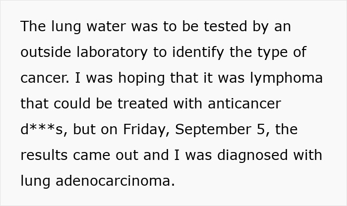Click the word 'tested' in the first line
Image resolution: width=347 pixels, height=206 pixels.
point(225,27)
